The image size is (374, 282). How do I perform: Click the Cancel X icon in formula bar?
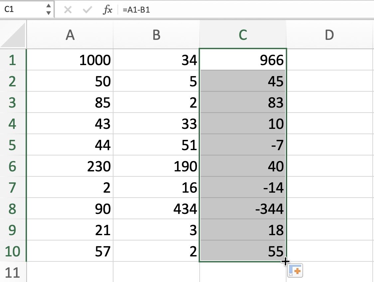coord(68,10)
